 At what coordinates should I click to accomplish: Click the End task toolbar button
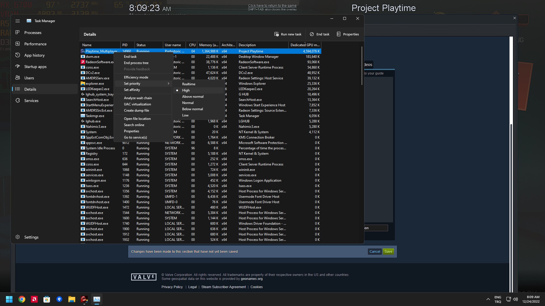320,34
